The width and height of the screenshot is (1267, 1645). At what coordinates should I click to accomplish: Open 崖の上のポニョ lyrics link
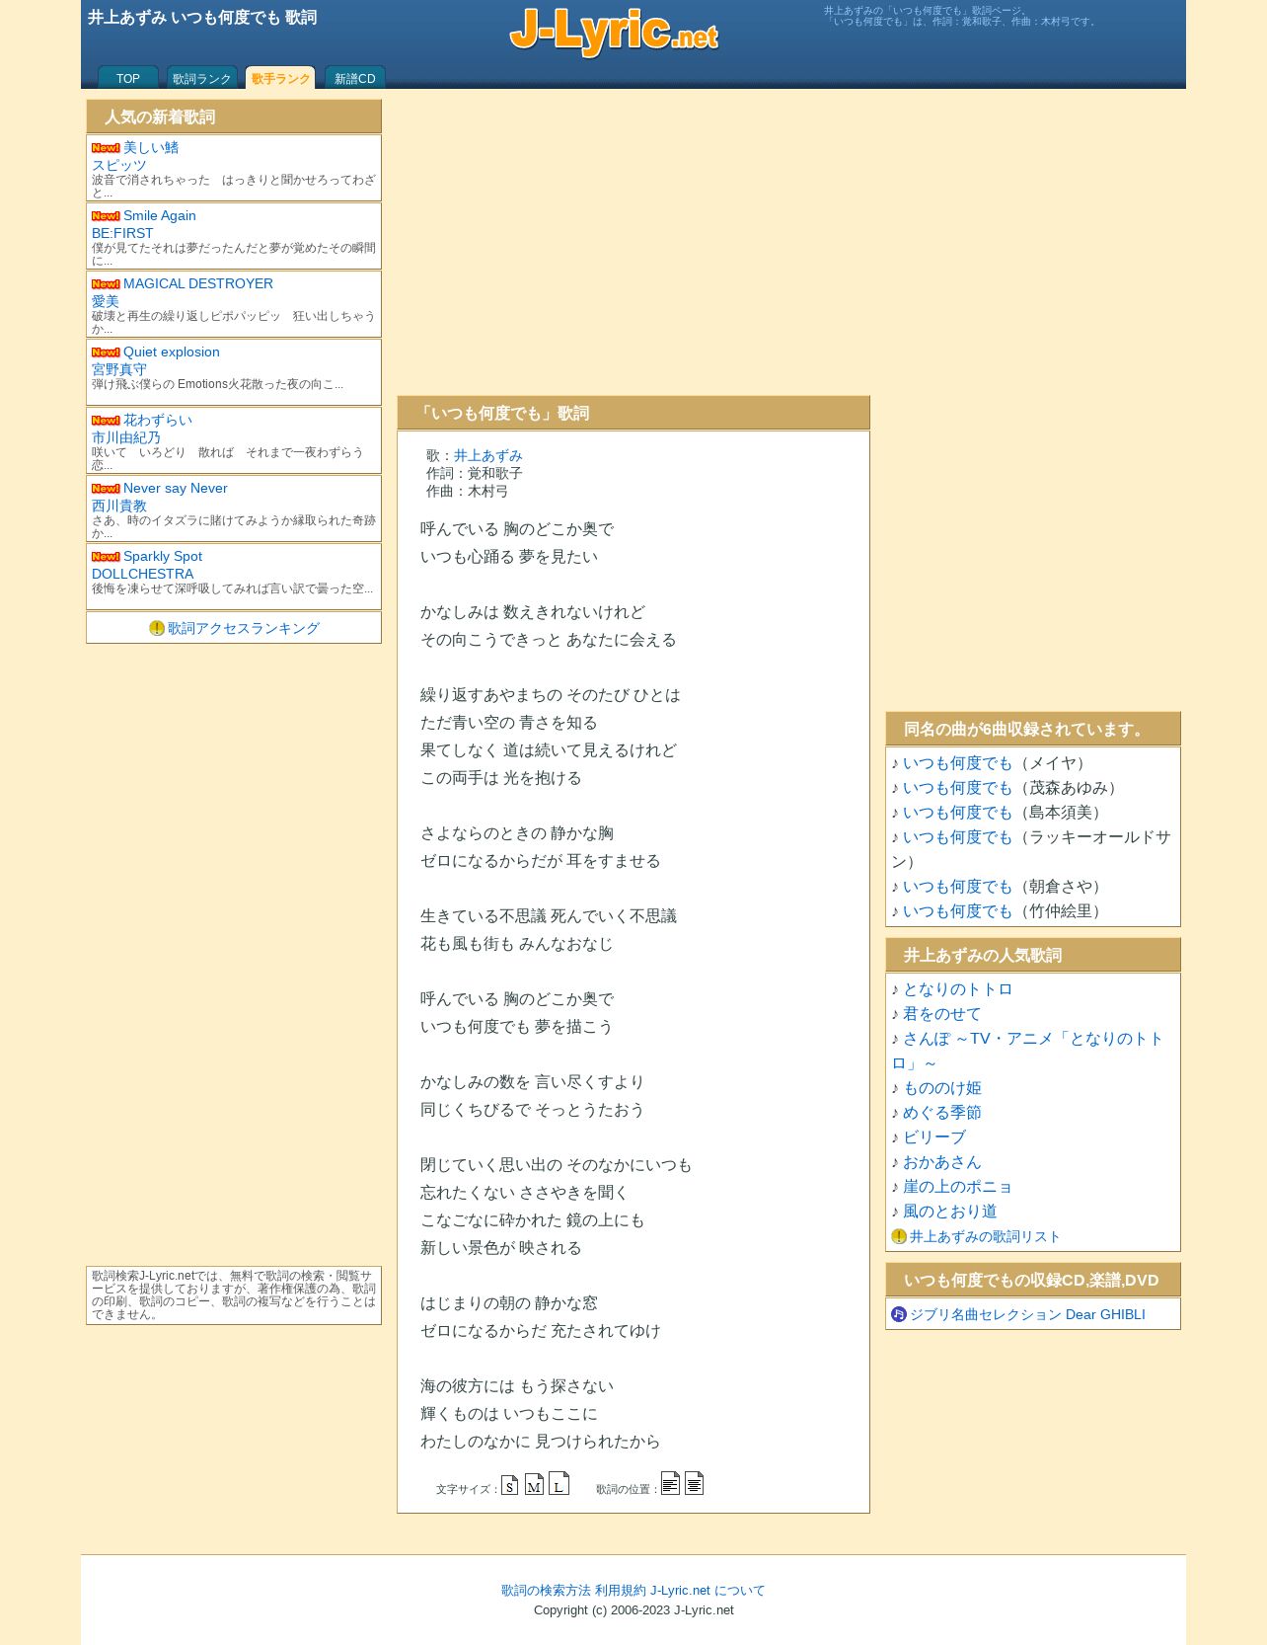958,1187
